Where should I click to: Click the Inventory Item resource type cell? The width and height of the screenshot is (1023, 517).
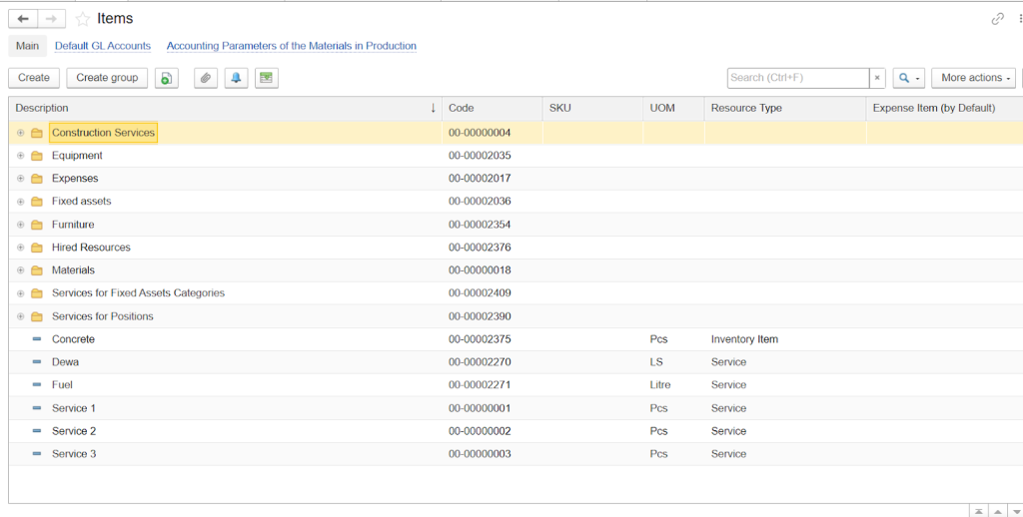[x=744, y=339]
